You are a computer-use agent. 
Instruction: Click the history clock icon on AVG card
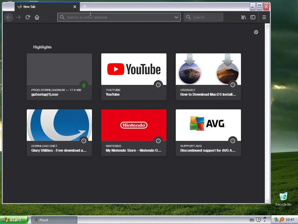233,141
